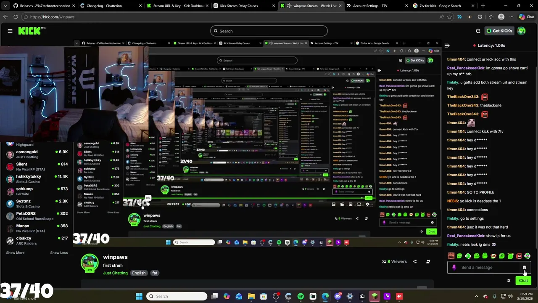Click the fat stream tag
538x303 pixels.
pyautogui.click(x=155, y=273)
